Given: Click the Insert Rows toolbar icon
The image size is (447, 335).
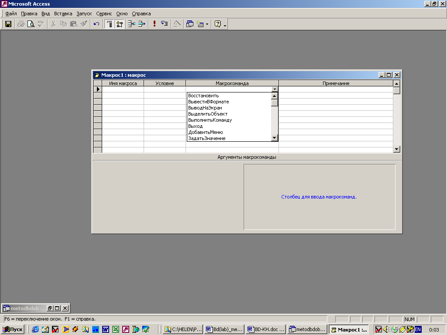Looking at the screenshot, I should (x=131, y=24).
